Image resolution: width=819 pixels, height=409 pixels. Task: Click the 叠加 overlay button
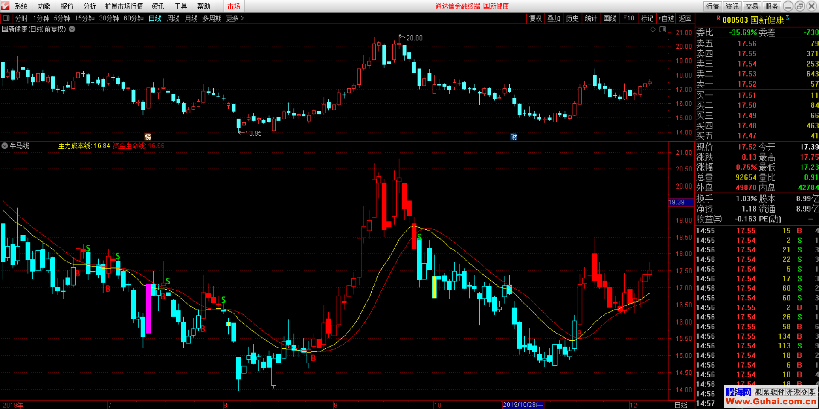(554, 18)
